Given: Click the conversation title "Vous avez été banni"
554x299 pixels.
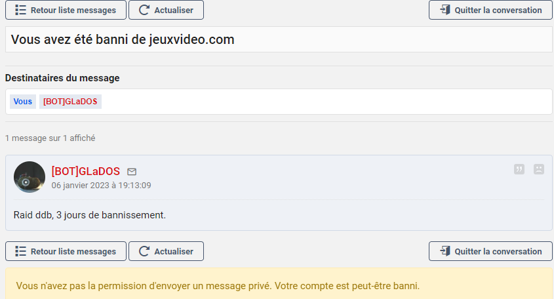Looking at the screenshot, I should pos(123,40).
